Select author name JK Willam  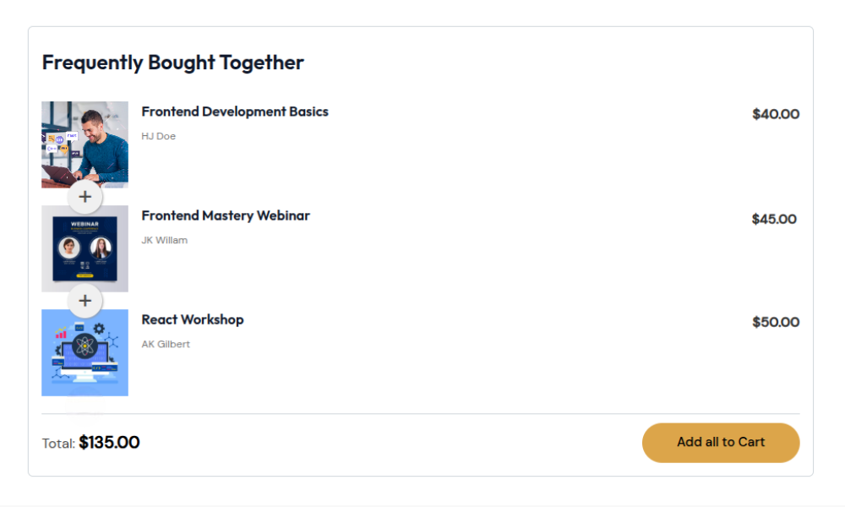165,240
